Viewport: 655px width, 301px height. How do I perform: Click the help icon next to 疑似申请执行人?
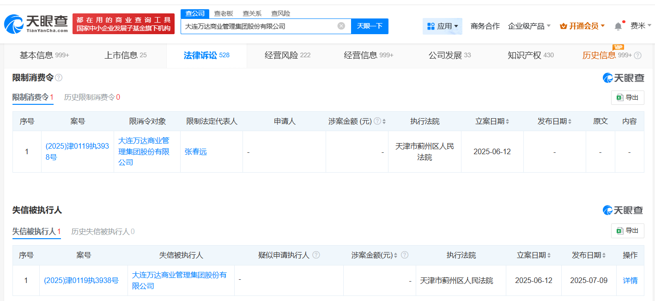(316, 255)
